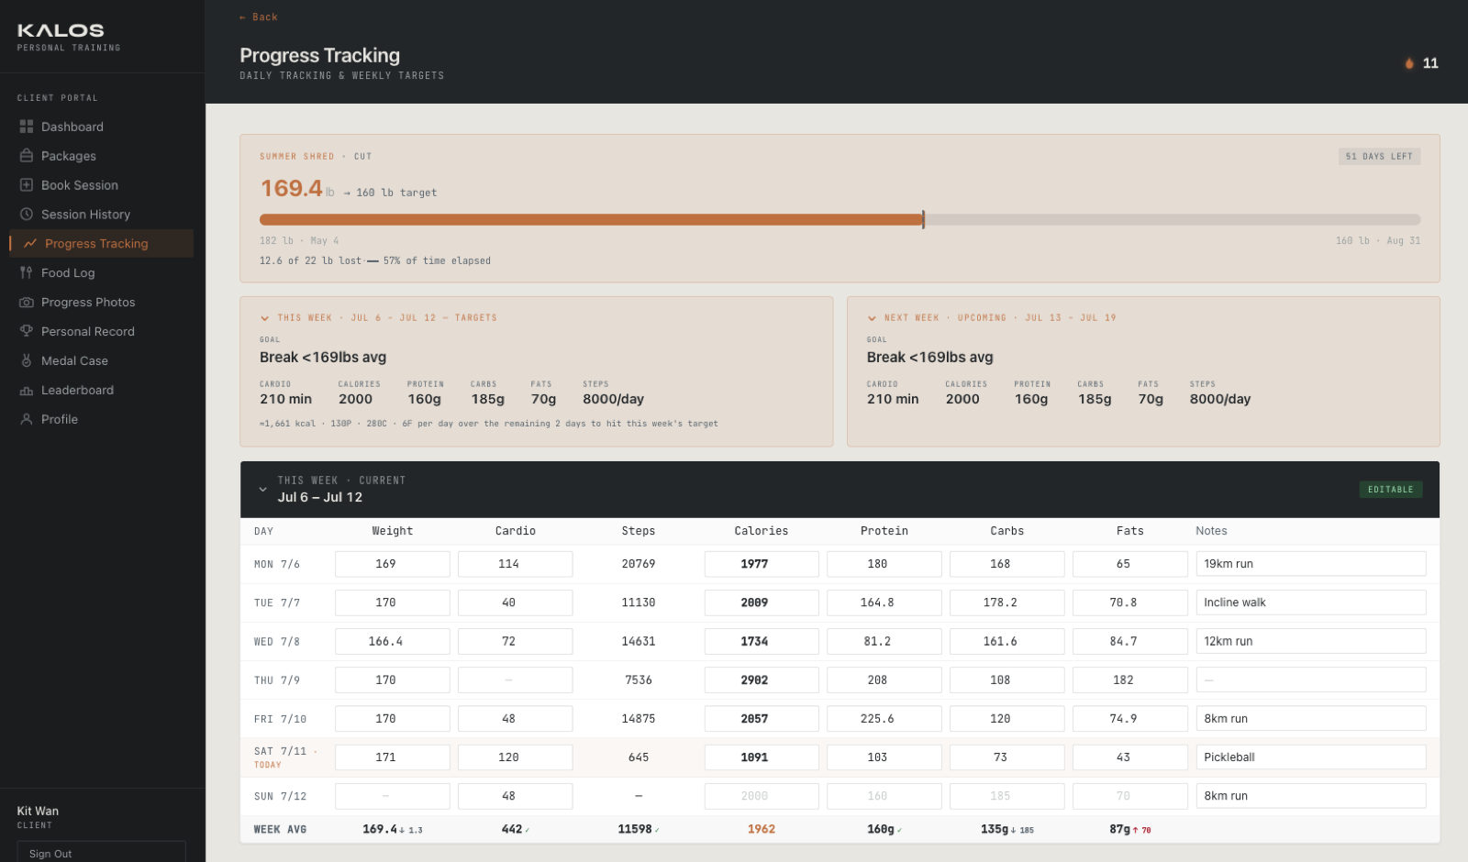Click the Packages bag icon
This screenshot has width=1468, height=862.
coord(27,156)
